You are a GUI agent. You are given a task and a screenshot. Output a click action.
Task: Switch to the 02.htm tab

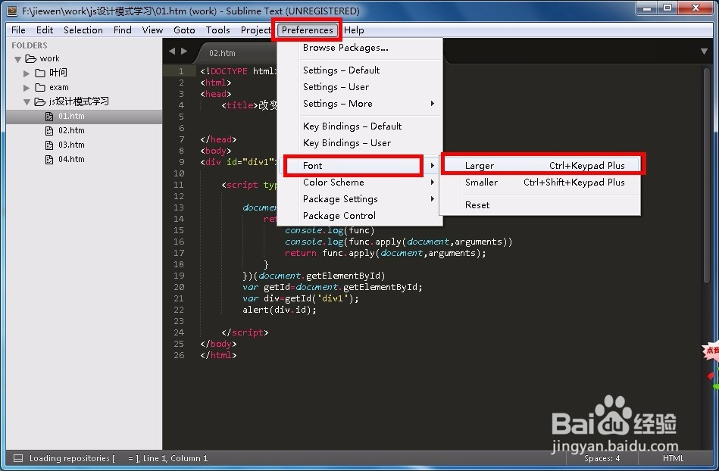tap(220, 53)
